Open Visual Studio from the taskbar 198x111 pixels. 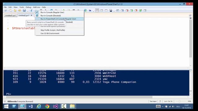click(x=55, y=106)
